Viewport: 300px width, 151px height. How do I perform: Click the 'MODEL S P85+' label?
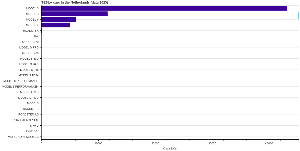29,75
